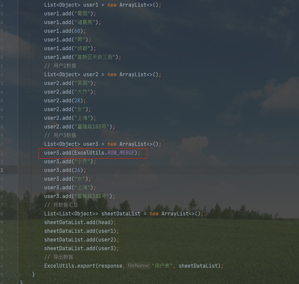
Task: Collapse the method using the gutter fold marker
Action: coord(17,274)
